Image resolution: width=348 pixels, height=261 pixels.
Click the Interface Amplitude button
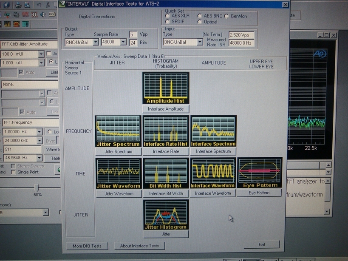[x=166, y=109]
